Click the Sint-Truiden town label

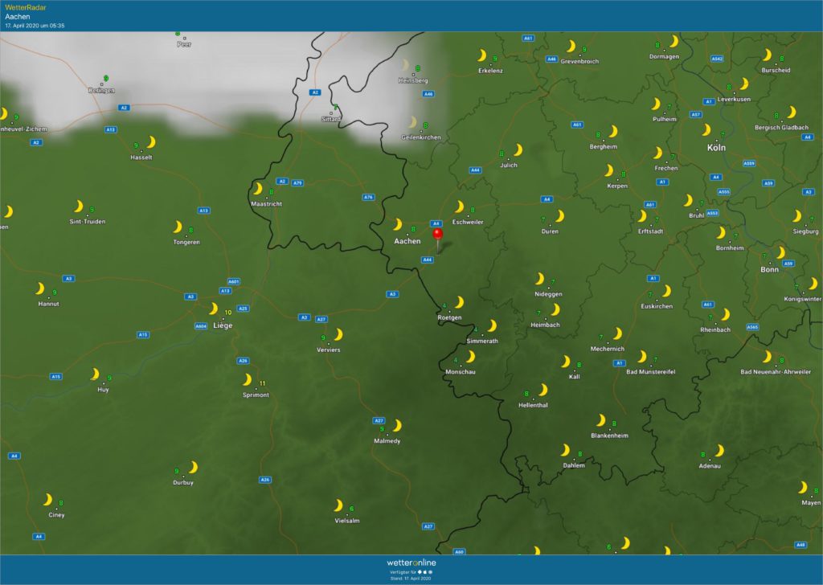coord(88,222)
